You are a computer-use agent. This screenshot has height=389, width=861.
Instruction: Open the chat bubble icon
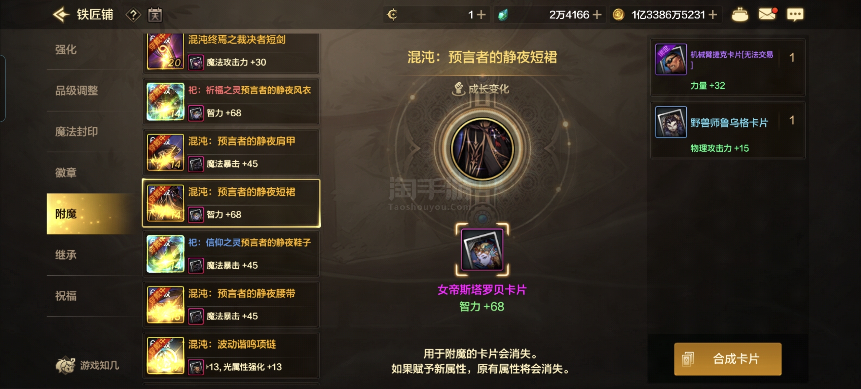(x=795, y=15)
